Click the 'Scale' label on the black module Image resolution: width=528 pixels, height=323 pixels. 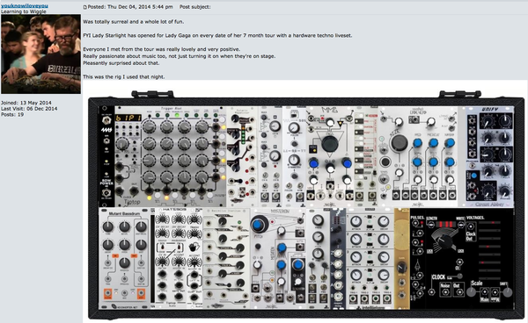[x=476, y=283]
